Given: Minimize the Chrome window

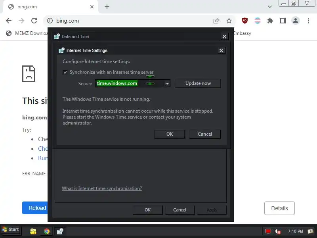Looking at the screenshot, I should coord(284,4).
